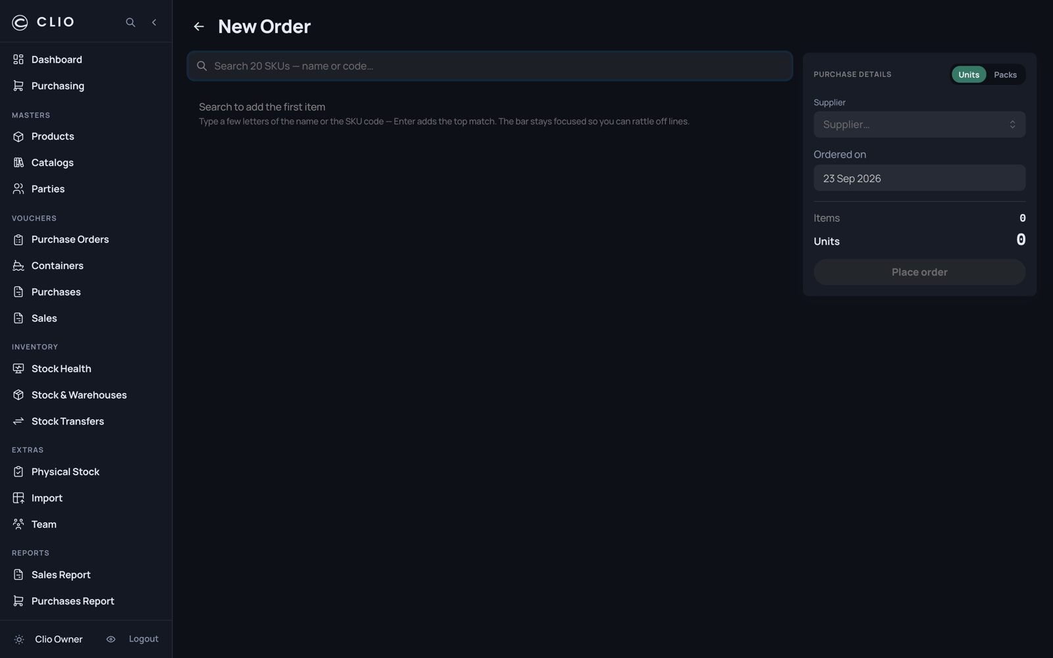Click the Catalogs books icon
Viewport: 1053px width, 658px height.
pyautogui.click(x=18, y=163)
